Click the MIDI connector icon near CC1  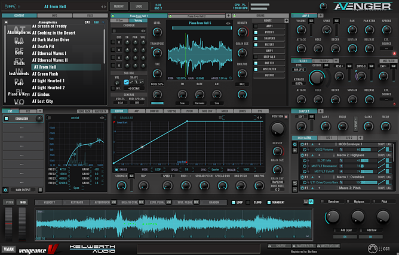[x=373, y=248]
